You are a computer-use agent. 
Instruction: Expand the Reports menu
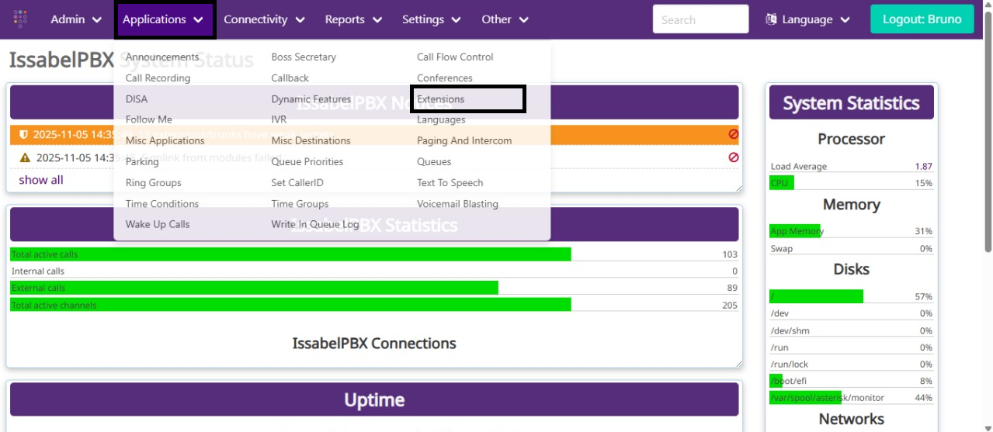coord(353,19)
